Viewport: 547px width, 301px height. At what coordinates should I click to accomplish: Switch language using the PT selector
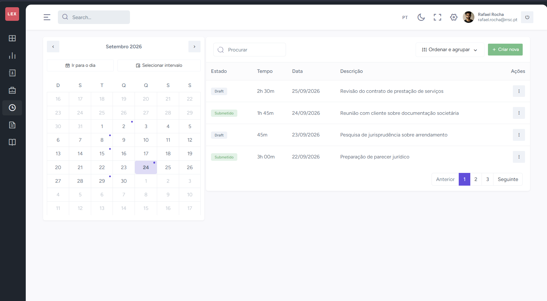[x=405, y=17]
